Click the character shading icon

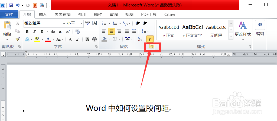point(87,39)
